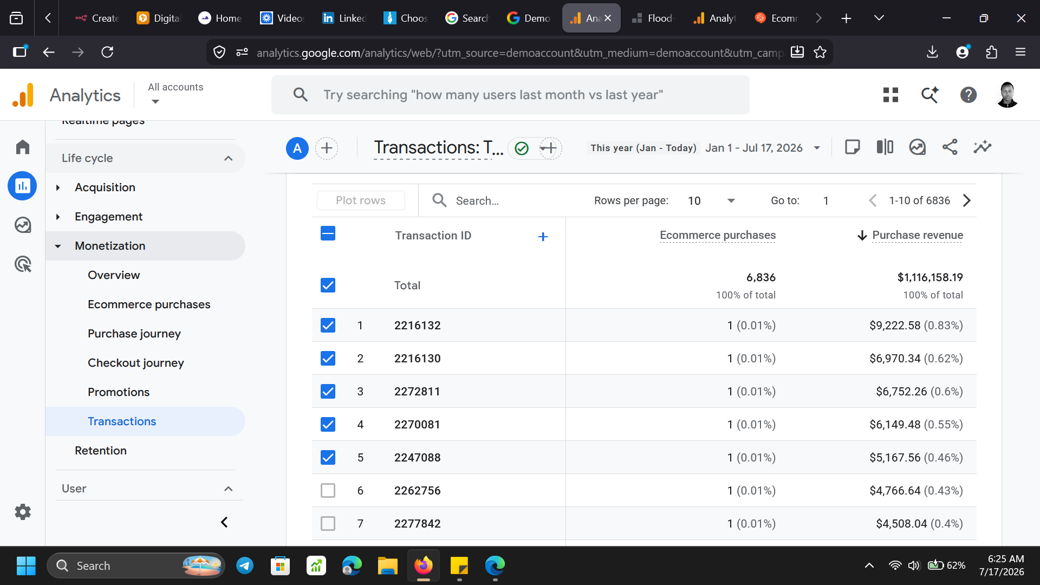Open the Help question mark icon
This screenshot has width=1040, height=585.
tap(968, 95)
